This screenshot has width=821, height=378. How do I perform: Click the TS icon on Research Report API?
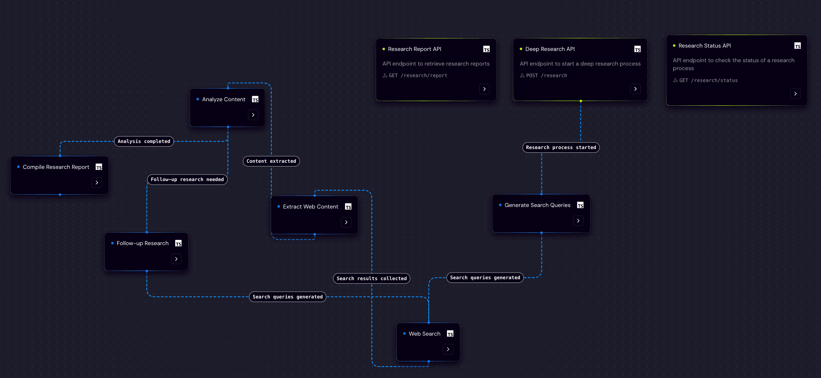pyautogui.click(x=486, y=49)
